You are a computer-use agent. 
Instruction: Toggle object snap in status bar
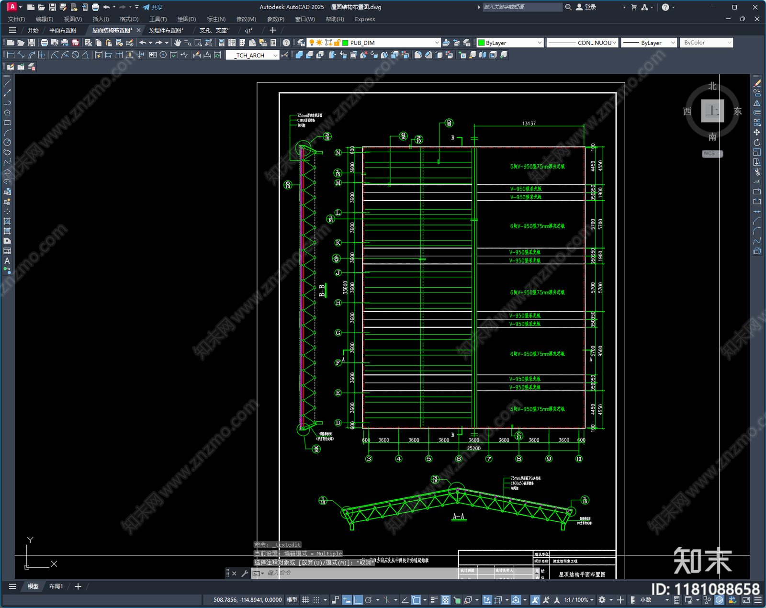coord(416,600)
